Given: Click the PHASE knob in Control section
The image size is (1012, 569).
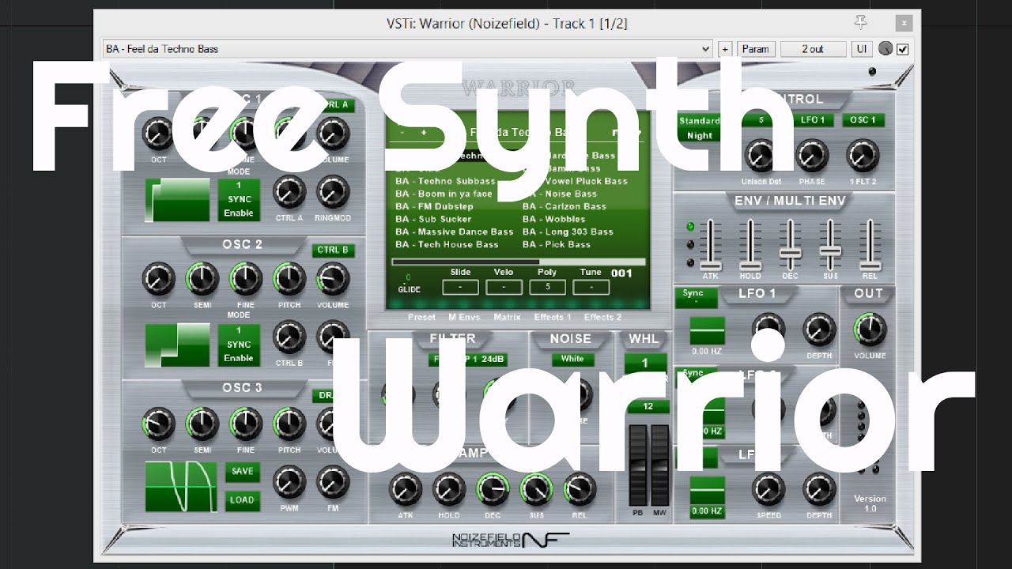Looking at the screenshot, I should 812,156.
